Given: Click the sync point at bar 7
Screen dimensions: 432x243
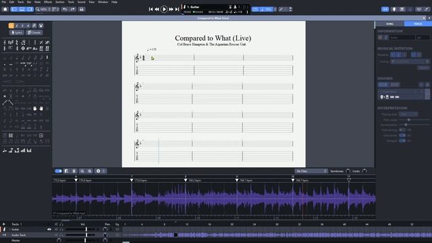Looking at the screenshot, I should pos(132,180).
